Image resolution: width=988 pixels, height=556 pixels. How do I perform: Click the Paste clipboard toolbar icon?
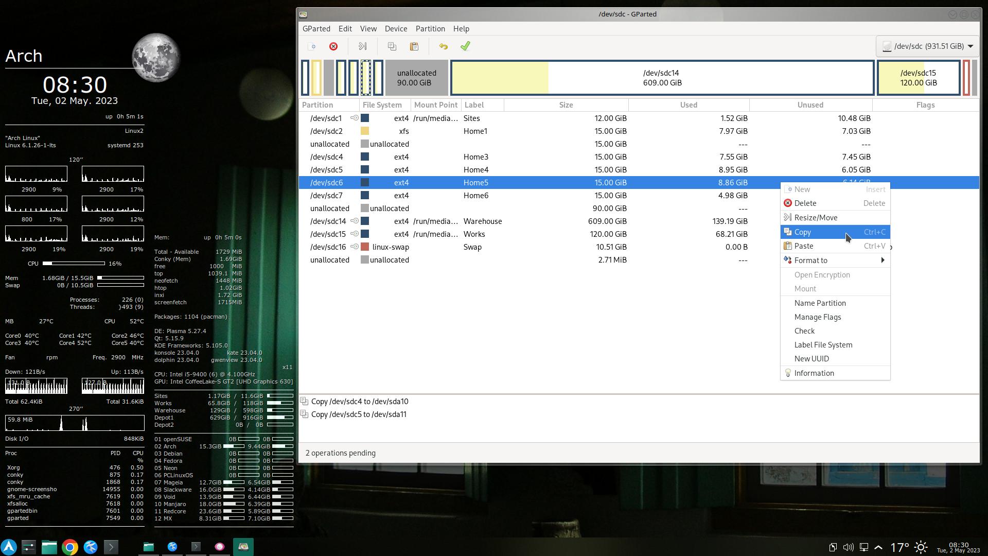point(414,46)
